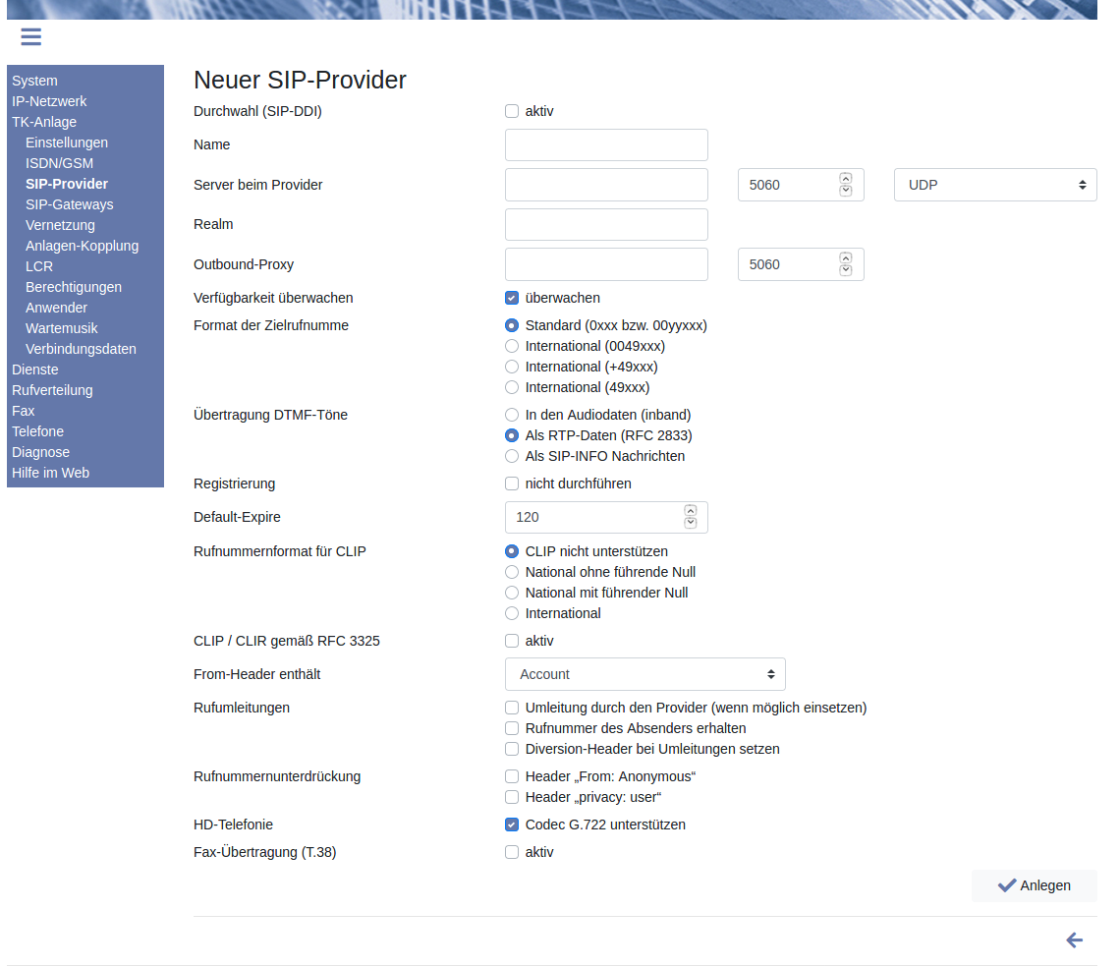Enable Fax-Übertragung (T.38) aktiv checkbox
Screen dimensions: 1120x967
[512, 852]
